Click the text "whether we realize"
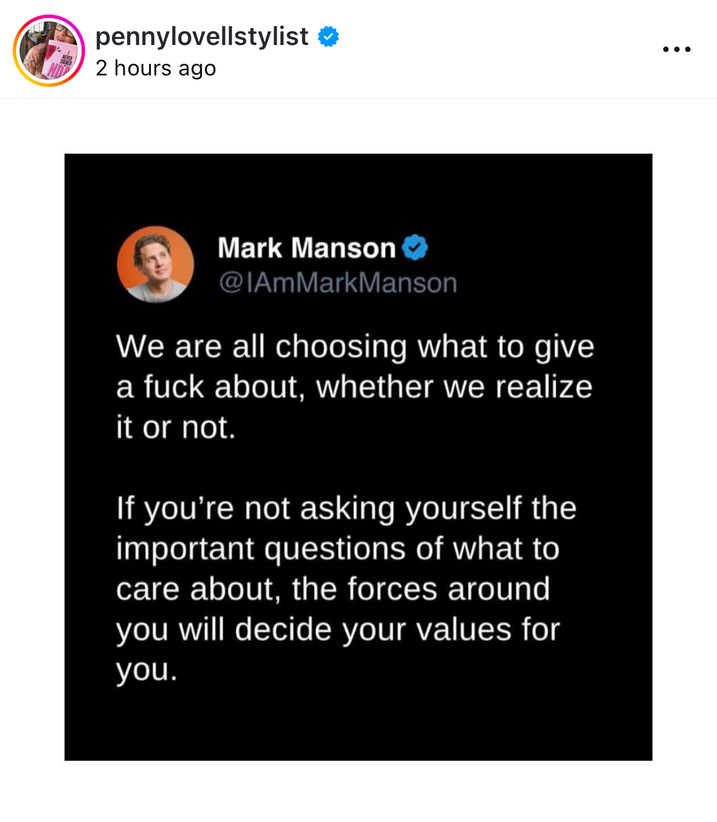The width and height of the screenshot is (717, 822). 454,387
